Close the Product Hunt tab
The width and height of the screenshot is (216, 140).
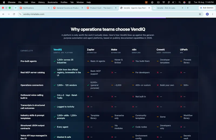pos(116,8)
